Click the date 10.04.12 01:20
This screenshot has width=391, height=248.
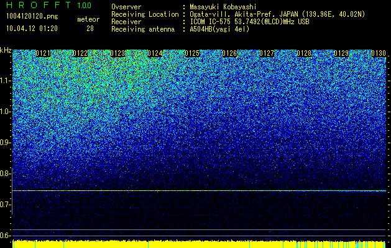point(32,29)
